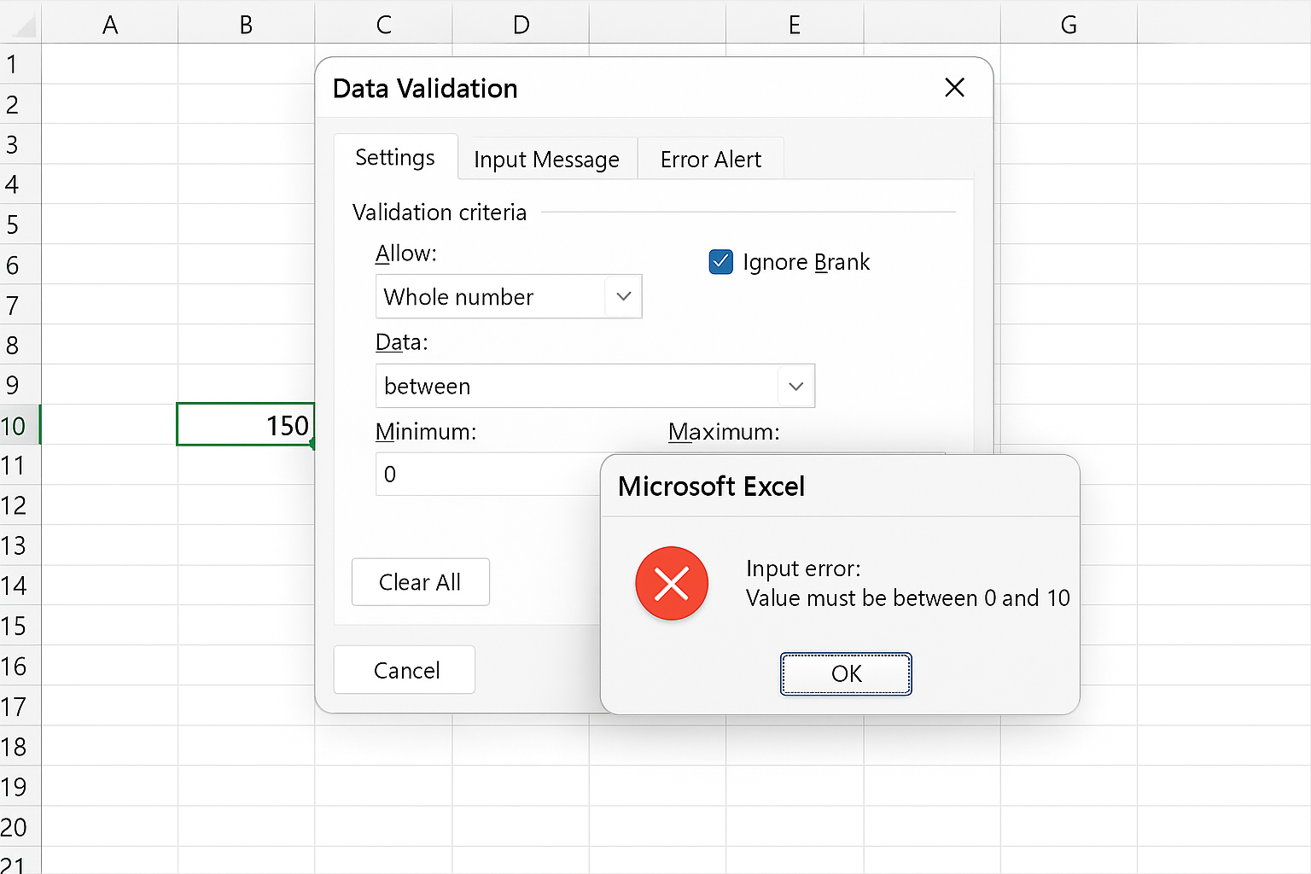Select column E header

(x=795, y=24)
